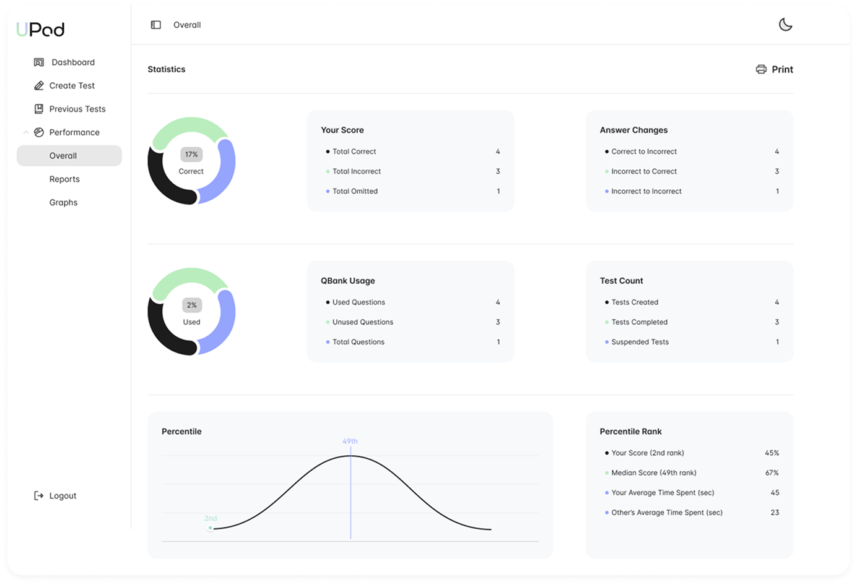Collapse the Performance section chevron

tap(25, 132)
